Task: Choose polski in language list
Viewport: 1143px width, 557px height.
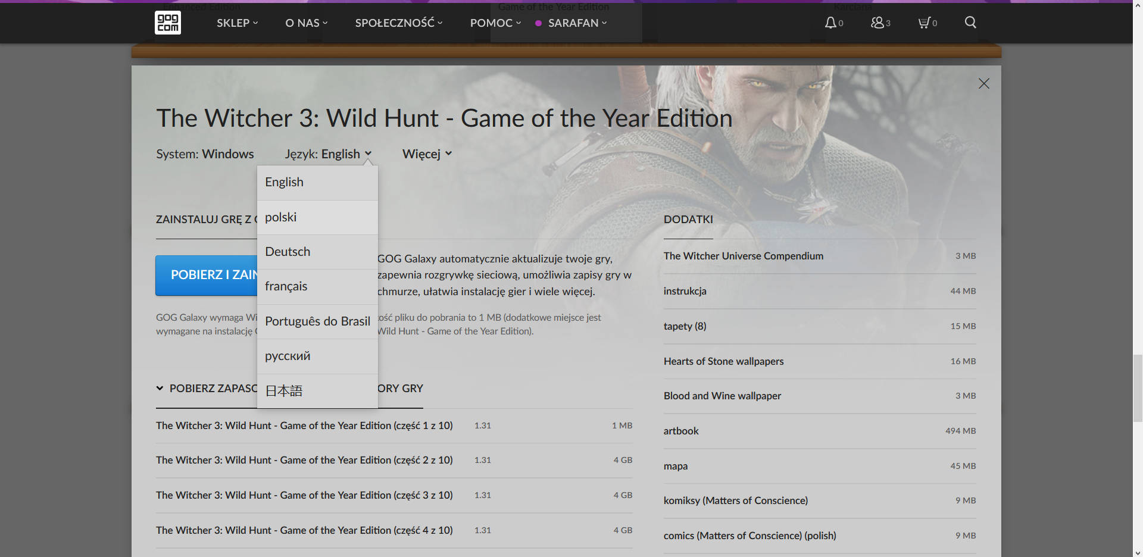Action: point(317,217)
